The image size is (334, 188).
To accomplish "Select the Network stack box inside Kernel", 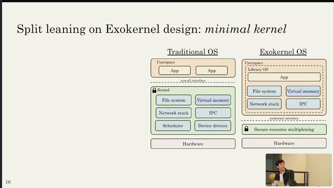I will (x=174, y=113).
